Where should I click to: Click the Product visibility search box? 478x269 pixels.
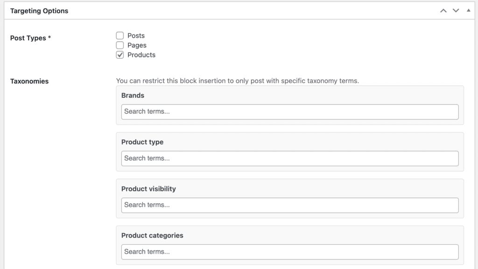click(289, 205)
